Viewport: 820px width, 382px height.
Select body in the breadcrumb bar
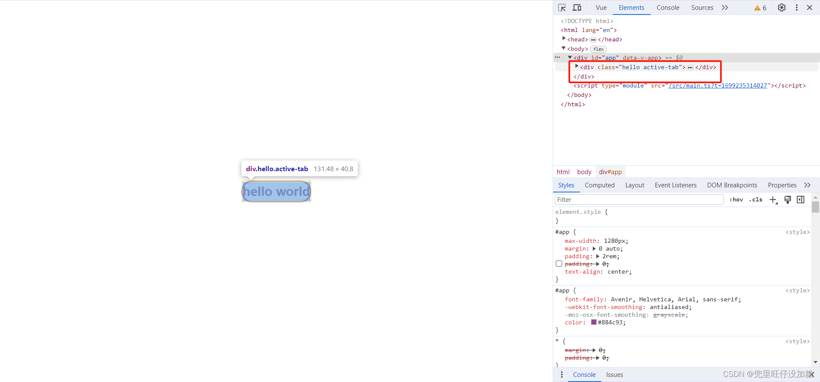pos(584,172)
